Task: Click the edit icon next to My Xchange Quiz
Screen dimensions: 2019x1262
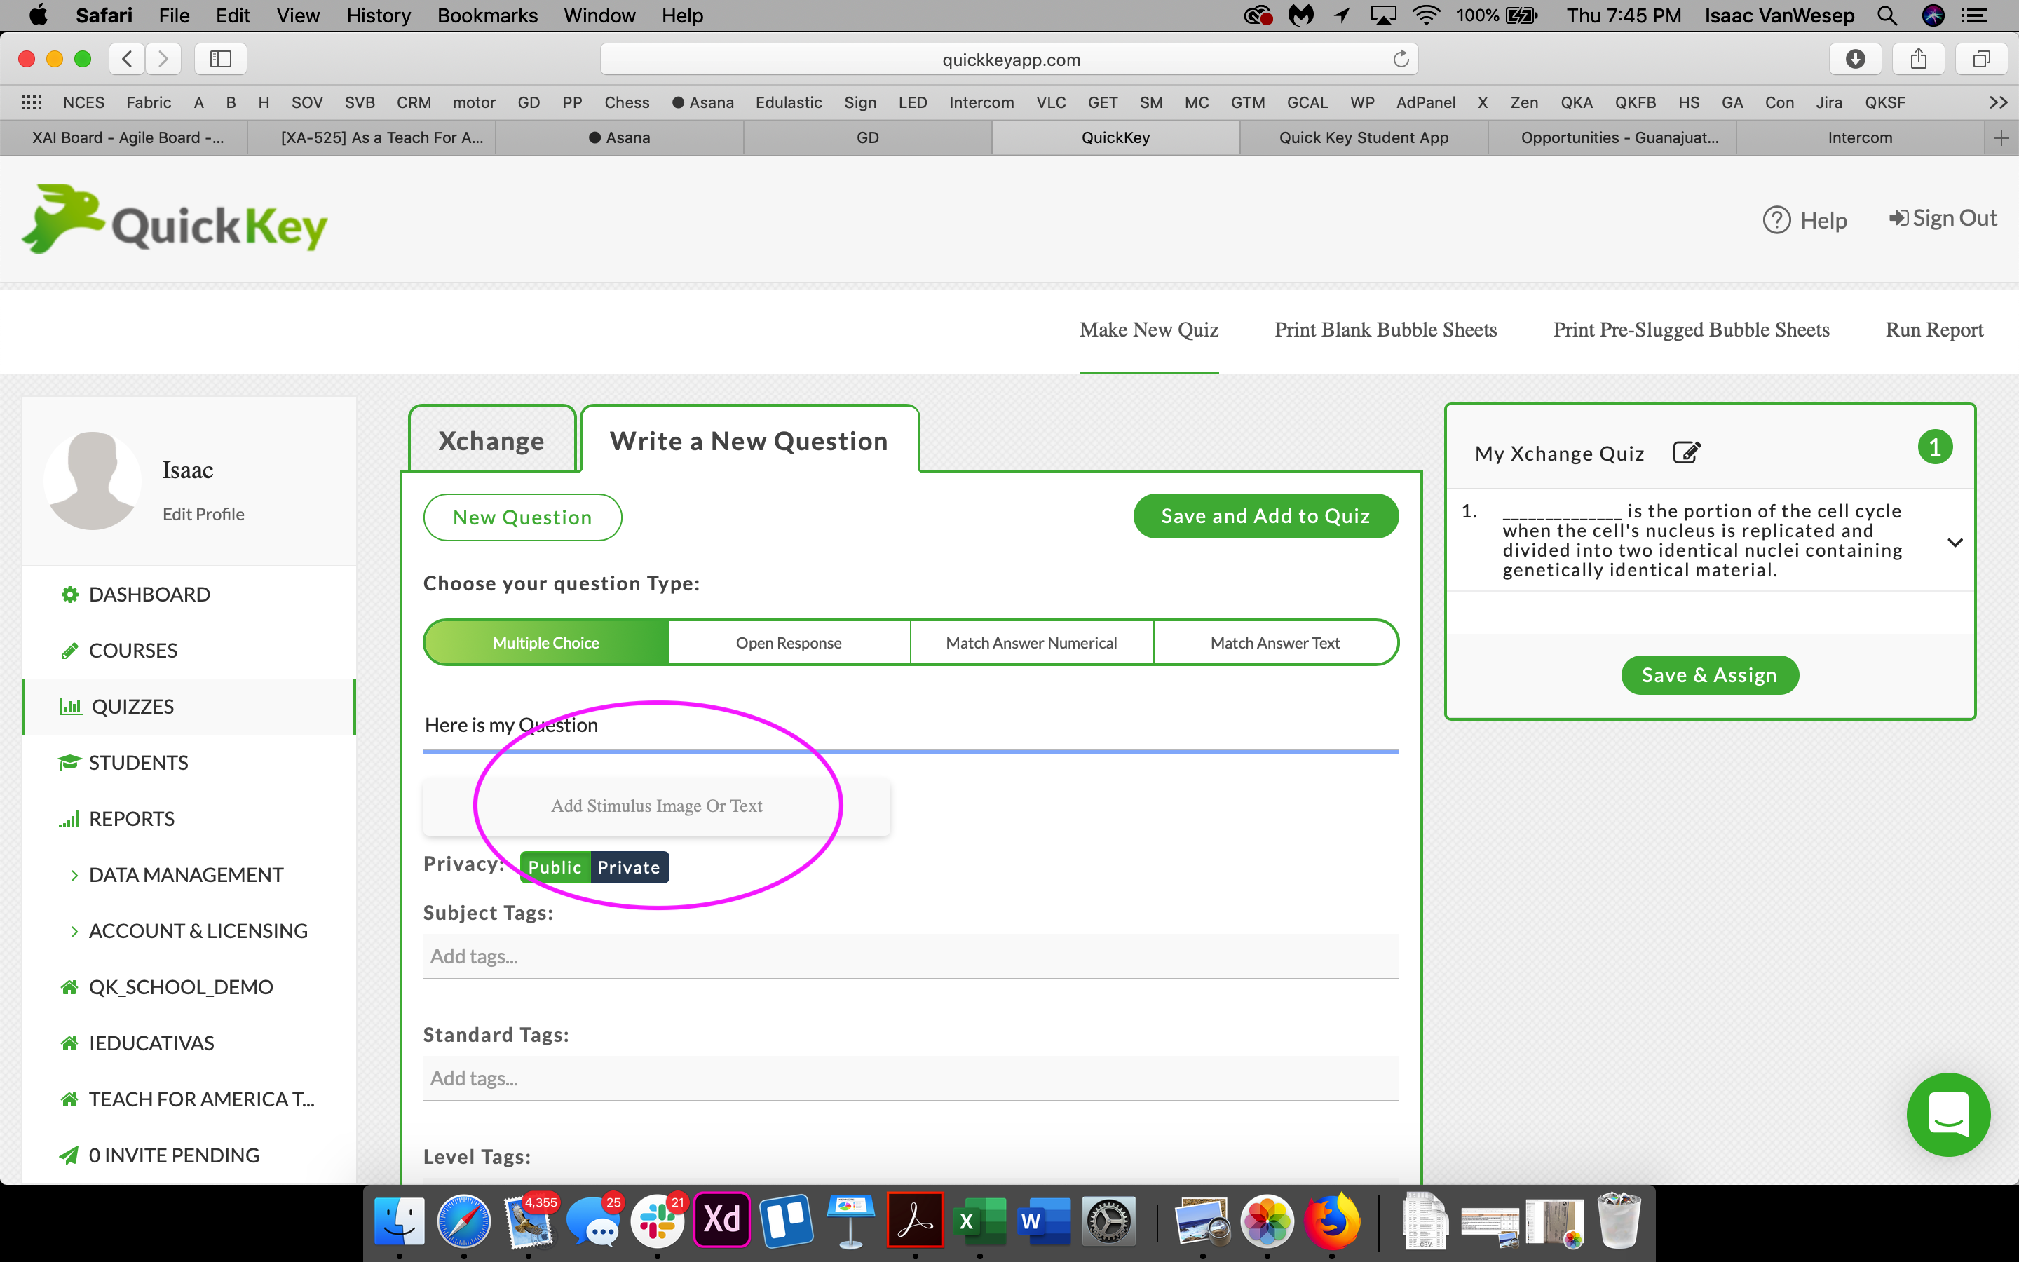Action: tap(1686, 452)
